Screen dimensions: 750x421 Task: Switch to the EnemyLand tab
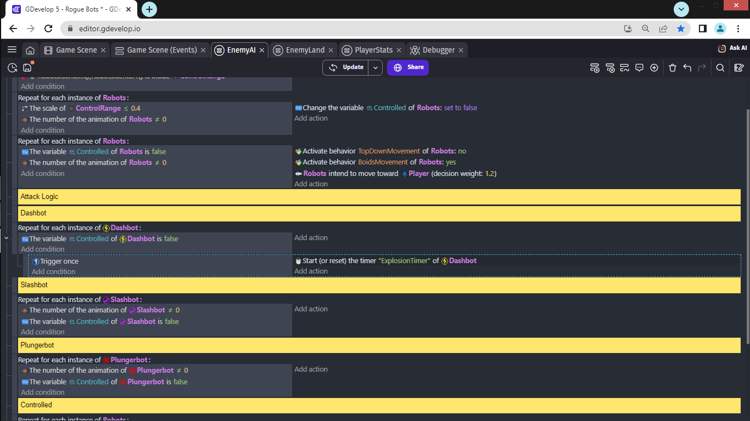pos(305,50)
